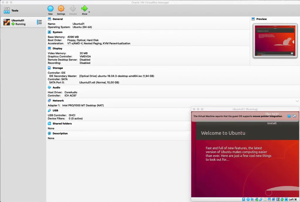Click network icon in VM status bar
The image size is (300, 202).
click(x=257, y=200)
